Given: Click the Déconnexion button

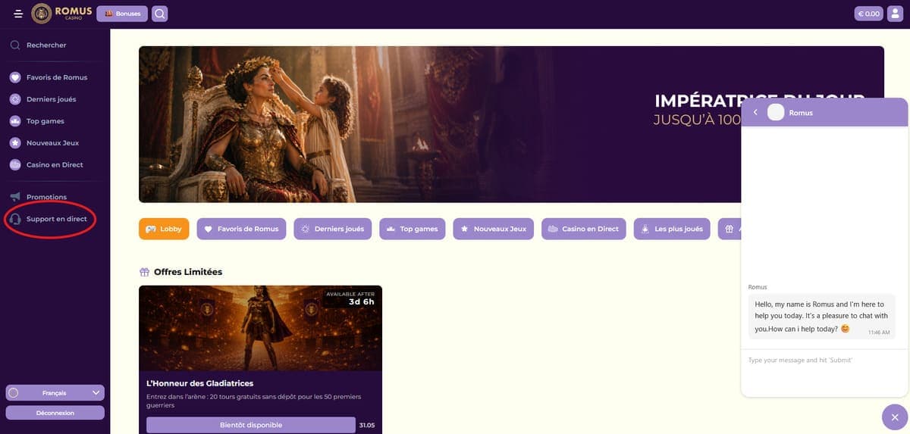Looking at the screenshot, I should click(x=55, y=413).
